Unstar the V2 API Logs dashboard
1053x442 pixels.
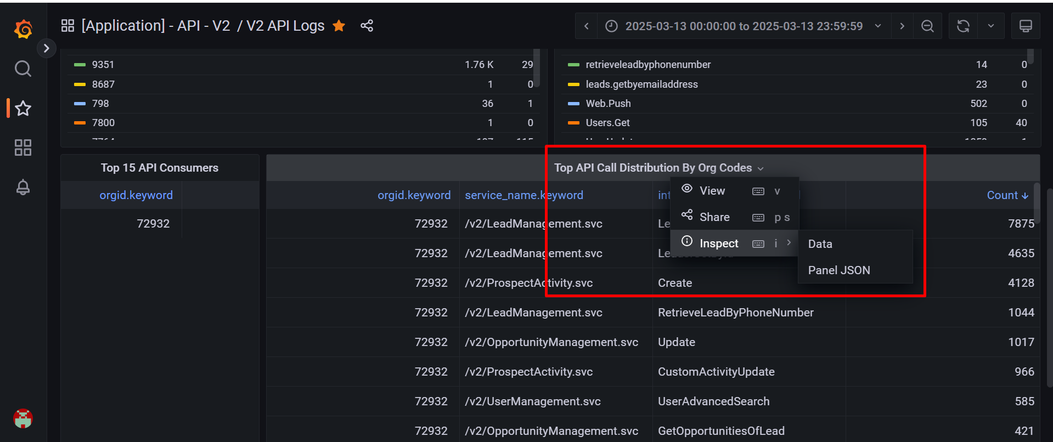339,26
